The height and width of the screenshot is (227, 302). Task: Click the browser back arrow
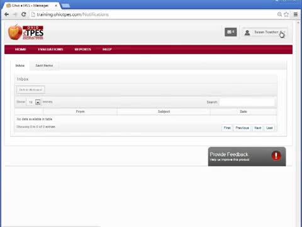click(6, 15)
